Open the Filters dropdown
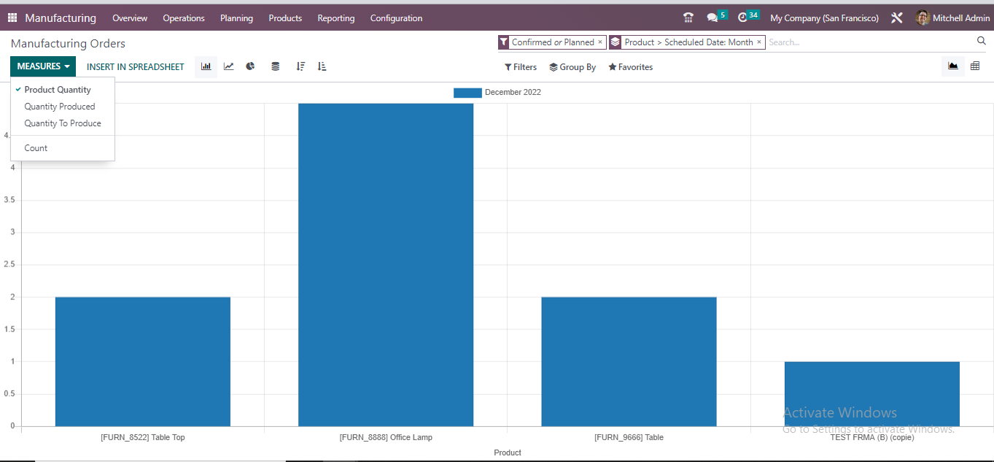 pos(520,66)
